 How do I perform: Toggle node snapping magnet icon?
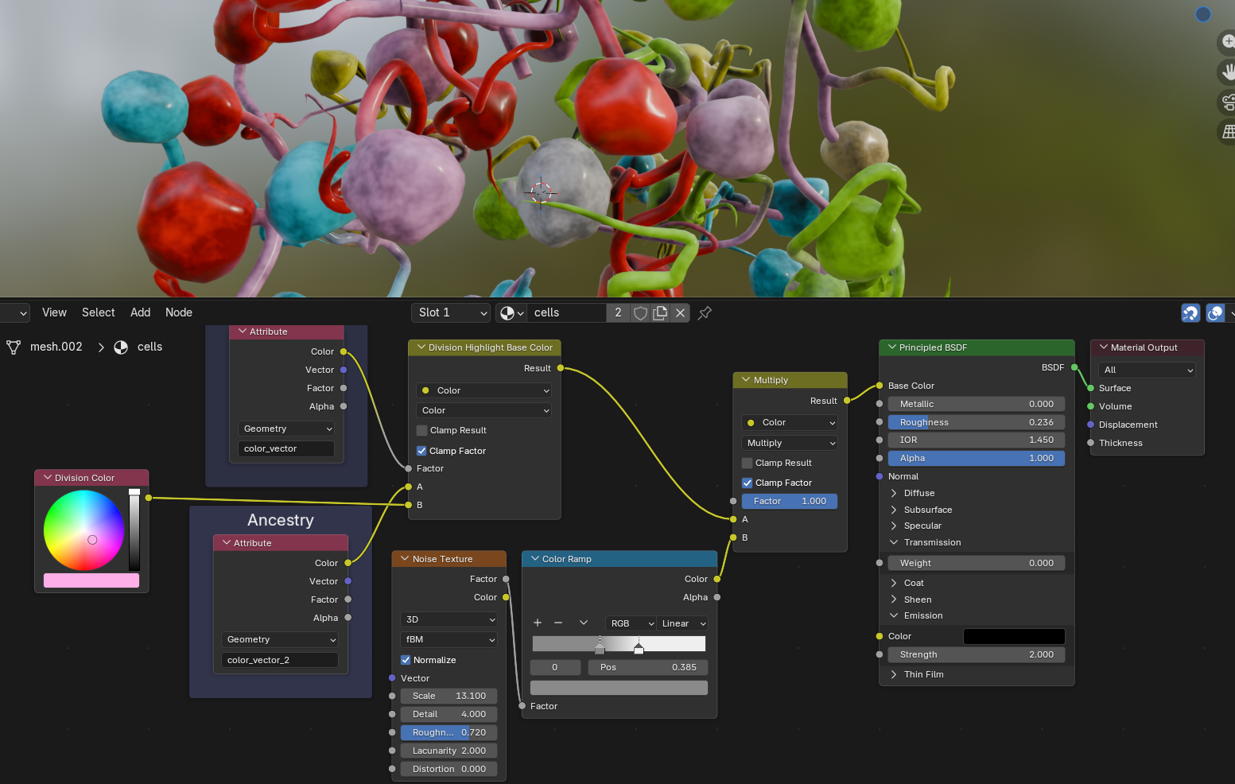click(1190, 313)
